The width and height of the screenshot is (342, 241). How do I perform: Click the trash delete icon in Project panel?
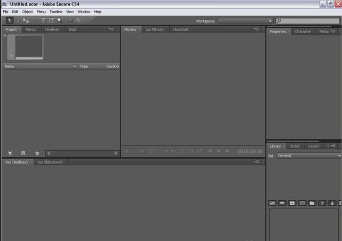pyautogui.click(x=37, y=153)
